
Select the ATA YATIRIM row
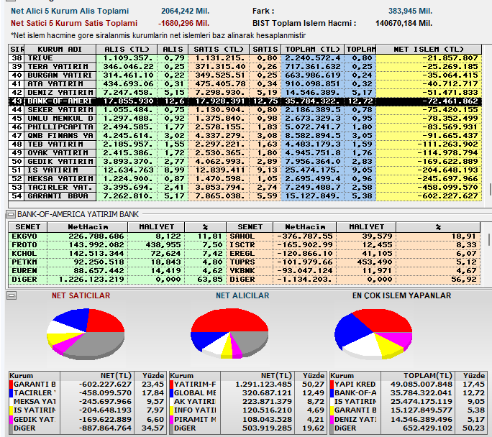245,84
